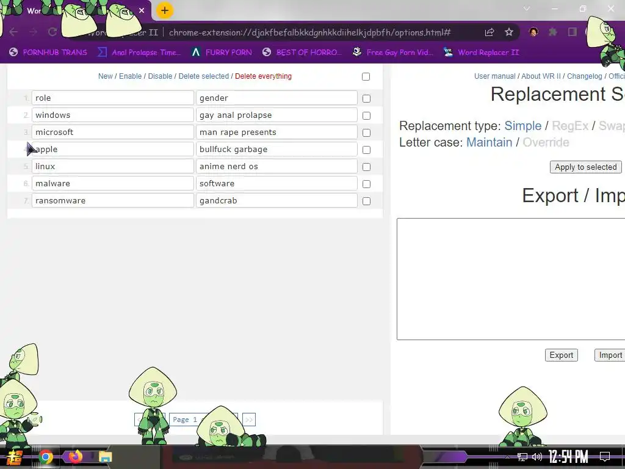The image size is (625, 469).
Task: Show the 12:54 PM clock calendar
Action: tap(568, 457)
